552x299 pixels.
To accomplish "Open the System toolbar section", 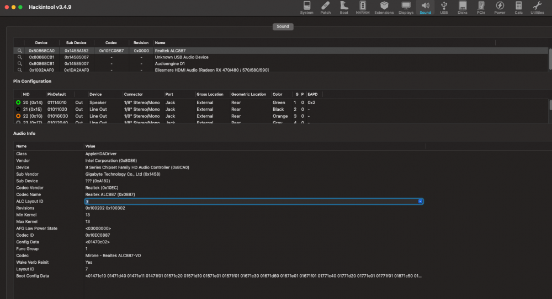I will [x=306, y=8].
